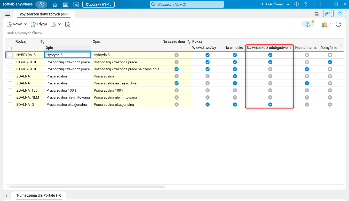Toggle Na wniosku z odstępstwem for ZDALNA_O
Image resolution: width=349 pixels, height=201 pixels.
point(270,104)
